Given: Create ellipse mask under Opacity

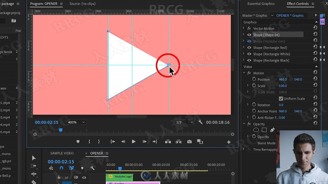Looking at the screenshot, I should pyautogui.click(x=256, y=130).
